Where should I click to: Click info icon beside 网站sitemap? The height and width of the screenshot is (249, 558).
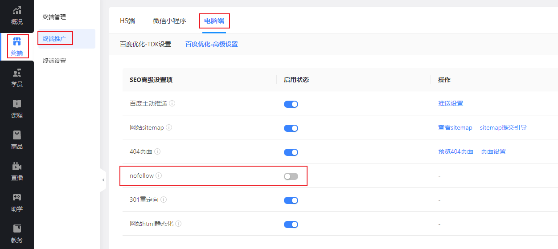point(169,127)
